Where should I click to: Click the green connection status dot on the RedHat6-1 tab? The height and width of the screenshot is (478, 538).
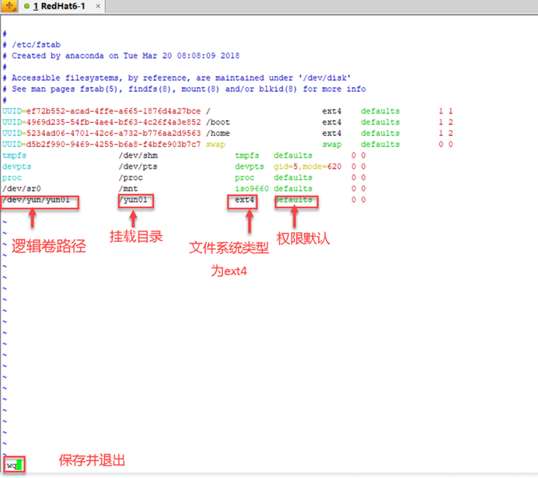tap(26, 6)
